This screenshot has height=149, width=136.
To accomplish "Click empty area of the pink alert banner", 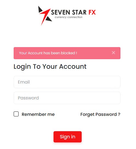I will click(94, 53).
